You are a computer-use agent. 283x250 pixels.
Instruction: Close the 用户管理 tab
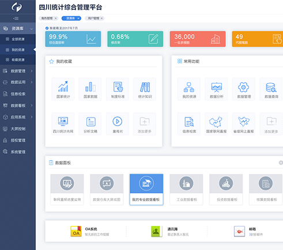click(102, 18)
